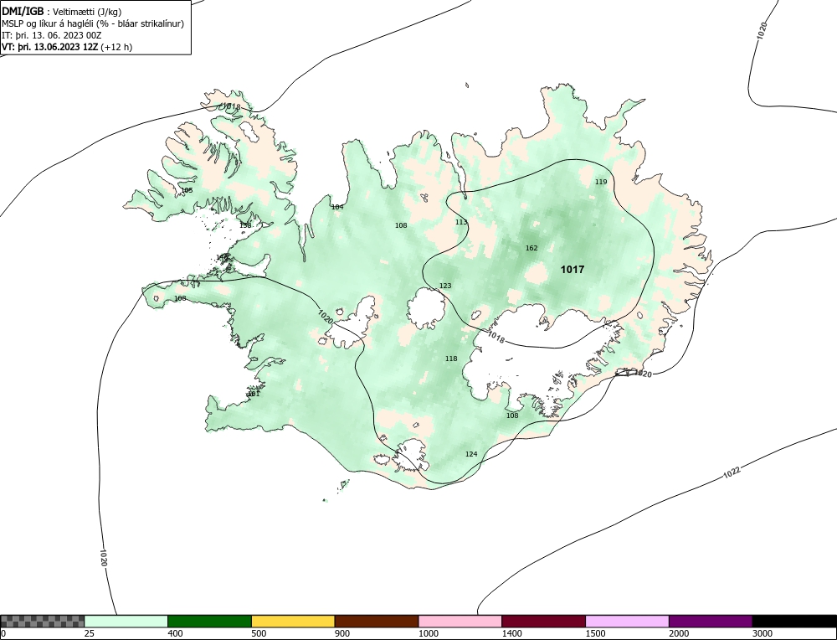Click the 3000 tick label under the colorbar
Screen dimensions: 837x640
point(763,633)
